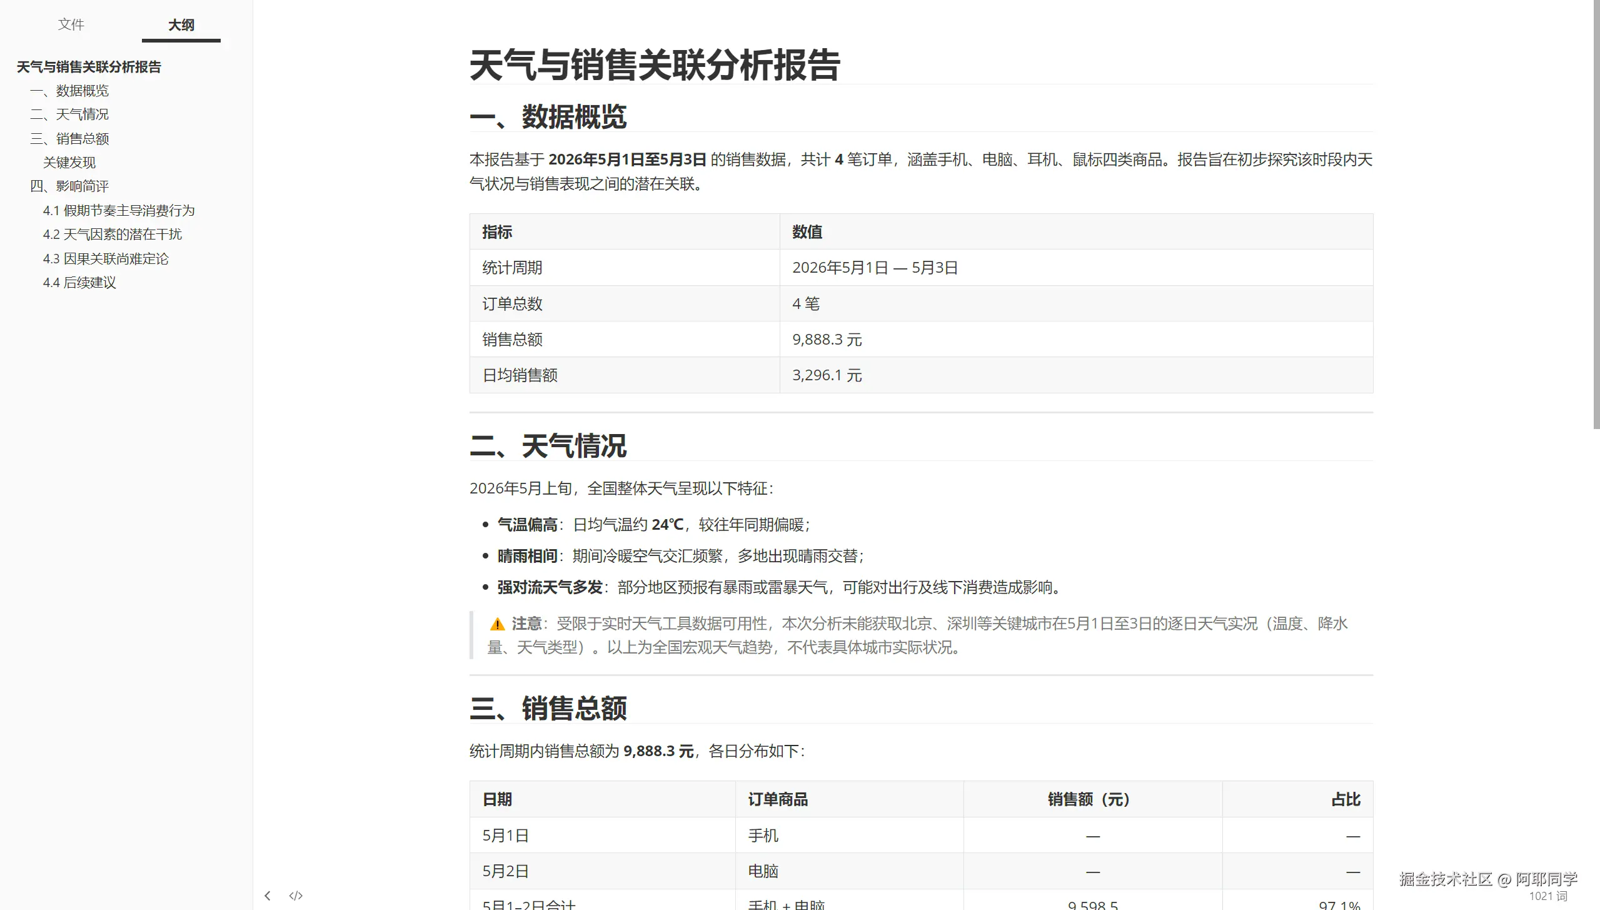
Task: Click the vertical scrollbar thumb
Action: [1596, 215]
